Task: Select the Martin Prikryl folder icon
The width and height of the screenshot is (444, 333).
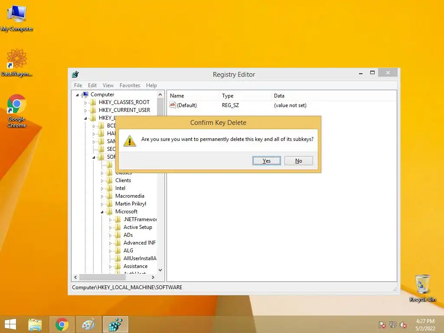Action: click(x=110, y=204)
